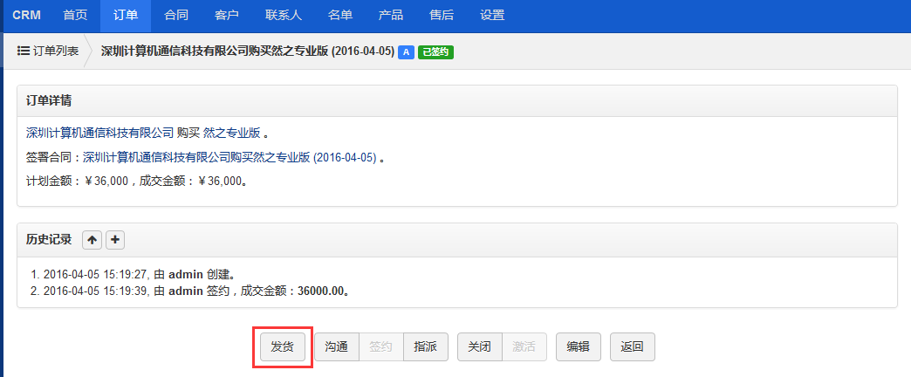Viewport: 911px width, 377px height.
Task: Open the 售后 menu
Action: [x=442, y=16]
